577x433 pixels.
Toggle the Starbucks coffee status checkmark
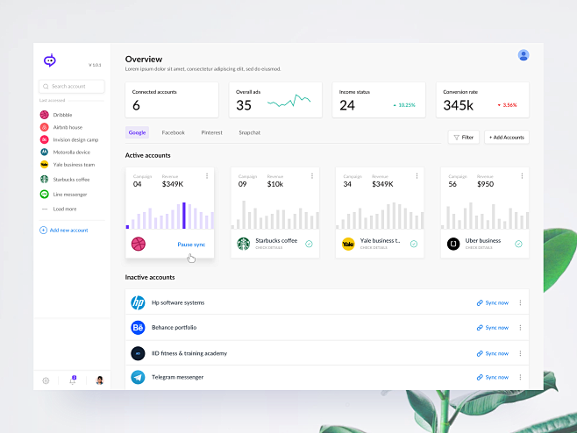pos(309,244)
